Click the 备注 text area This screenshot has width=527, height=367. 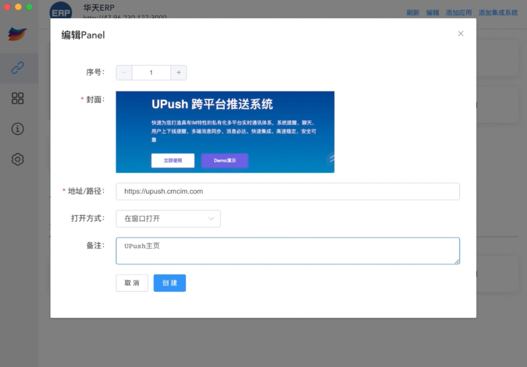(288, 251)
